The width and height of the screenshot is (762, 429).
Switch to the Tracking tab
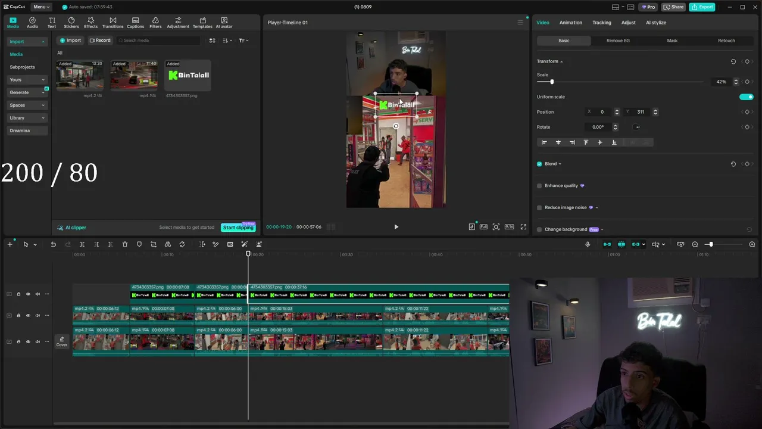601,23
